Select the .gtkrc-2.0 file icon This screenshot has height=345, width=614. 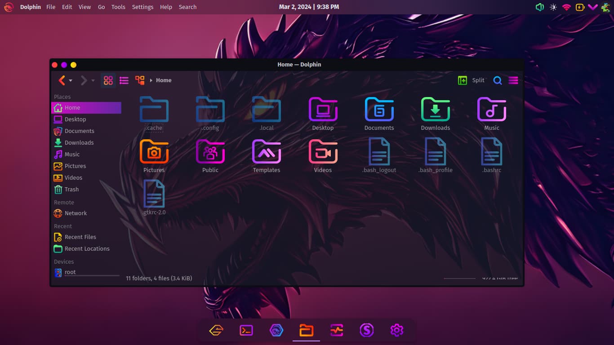pos(154,194)
